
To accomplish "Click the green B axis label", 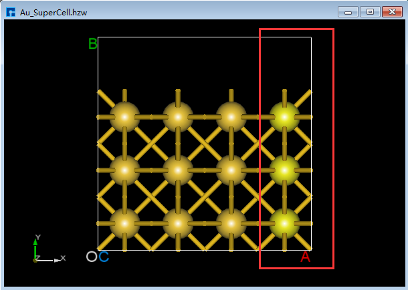I will pyautogui.click(x=92, y=43).
